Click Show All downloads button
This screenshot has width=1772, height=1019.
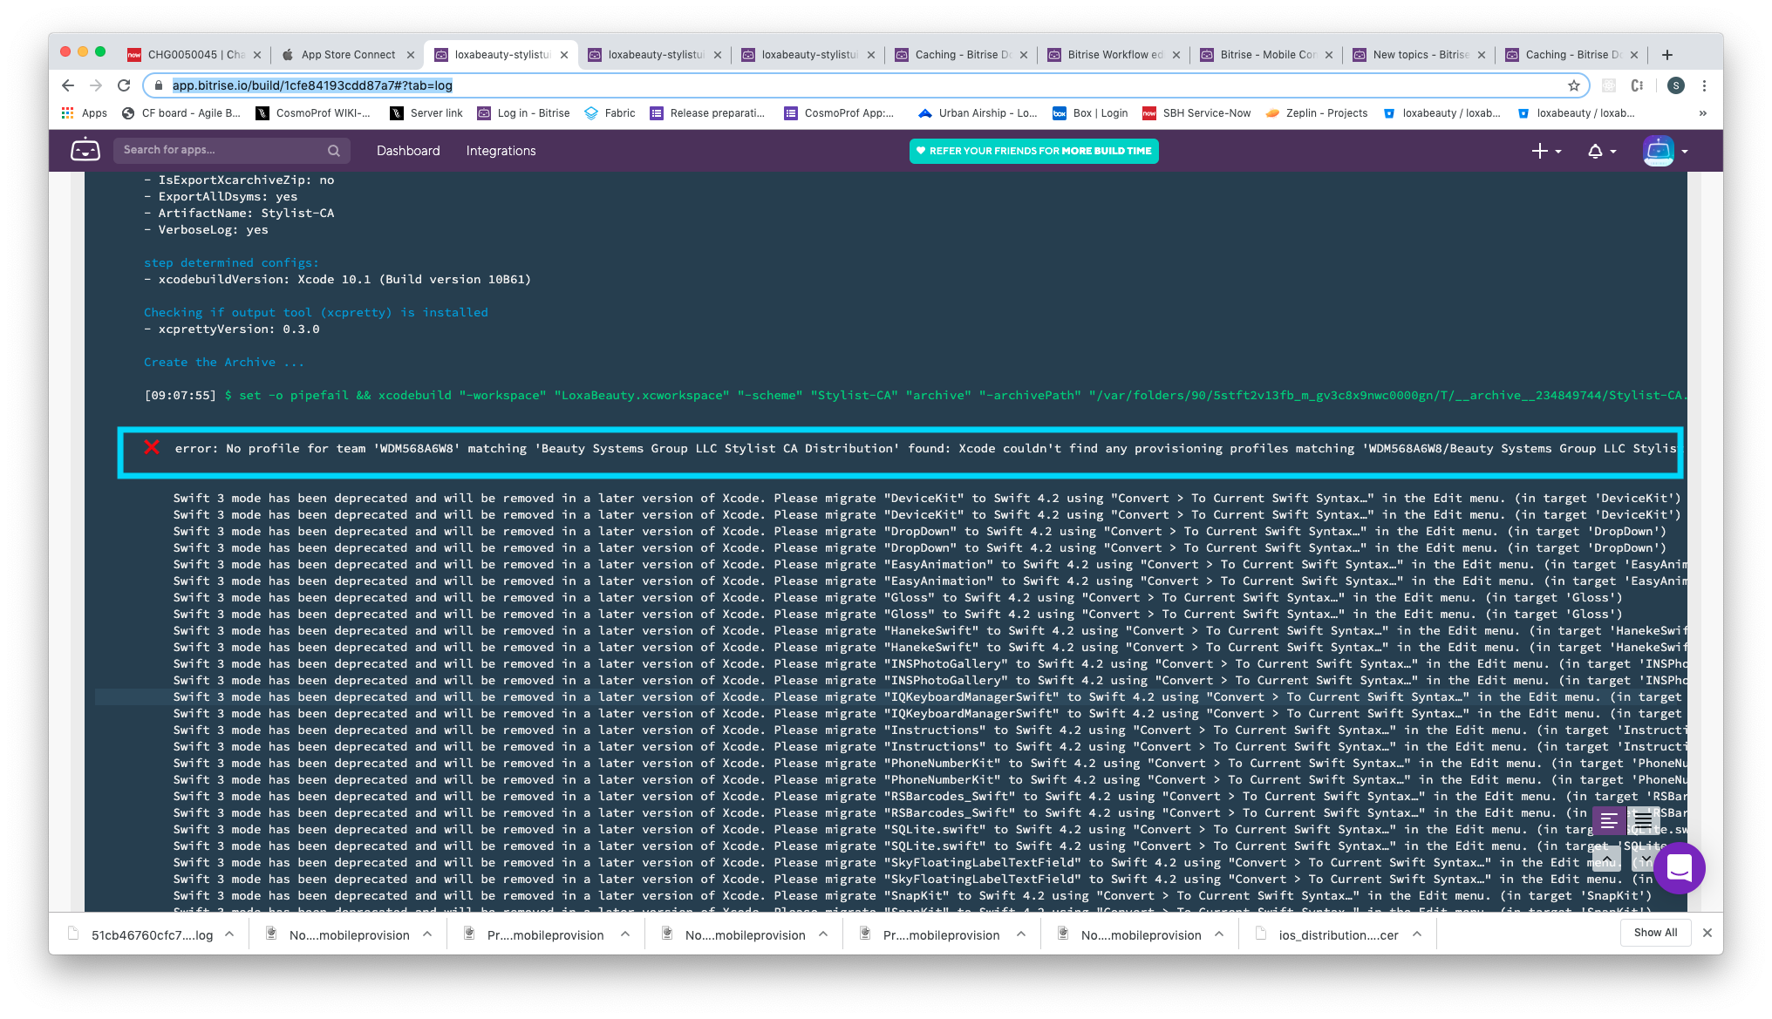pos(1655,932)
